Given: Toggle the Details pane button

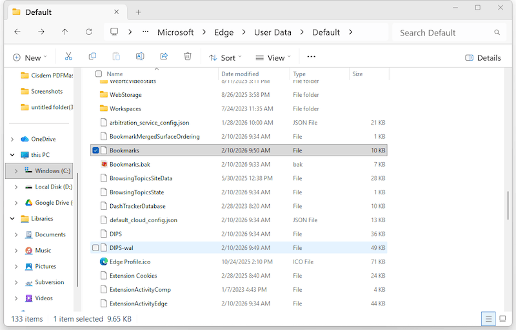Looking at the screenshot, I should pyautogui.click(x=483, y=57).
